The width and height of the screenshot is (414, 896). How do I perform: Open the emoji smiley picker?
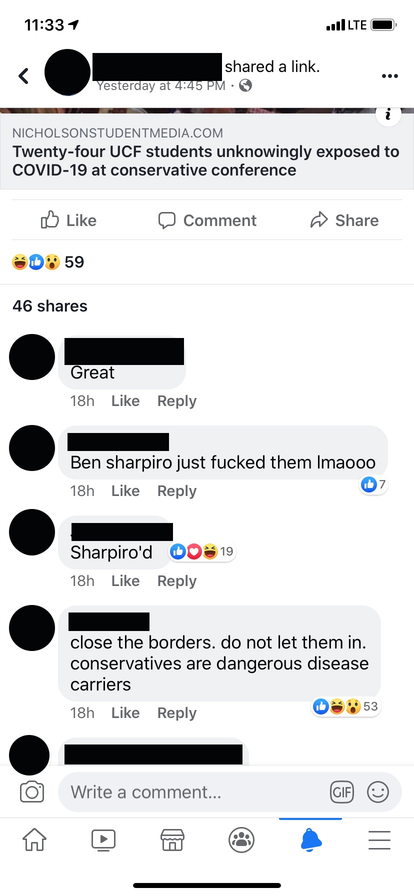click(x=378, y=792)
